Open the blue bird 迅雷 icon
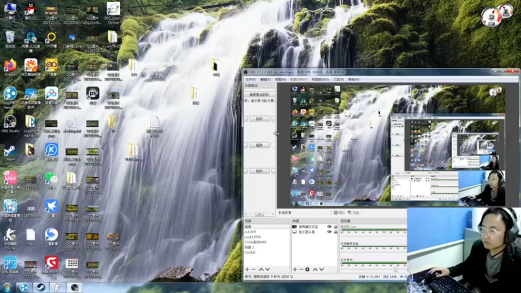 [51, 208]
